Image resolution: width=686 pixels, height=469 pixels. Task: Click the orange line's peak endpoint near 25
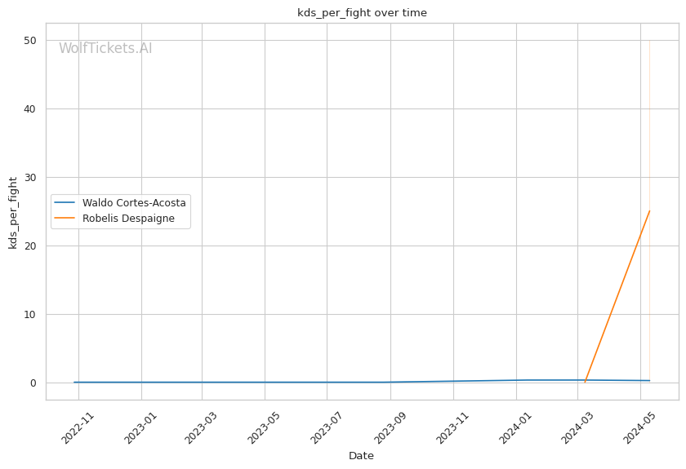[x=649, y=211]
